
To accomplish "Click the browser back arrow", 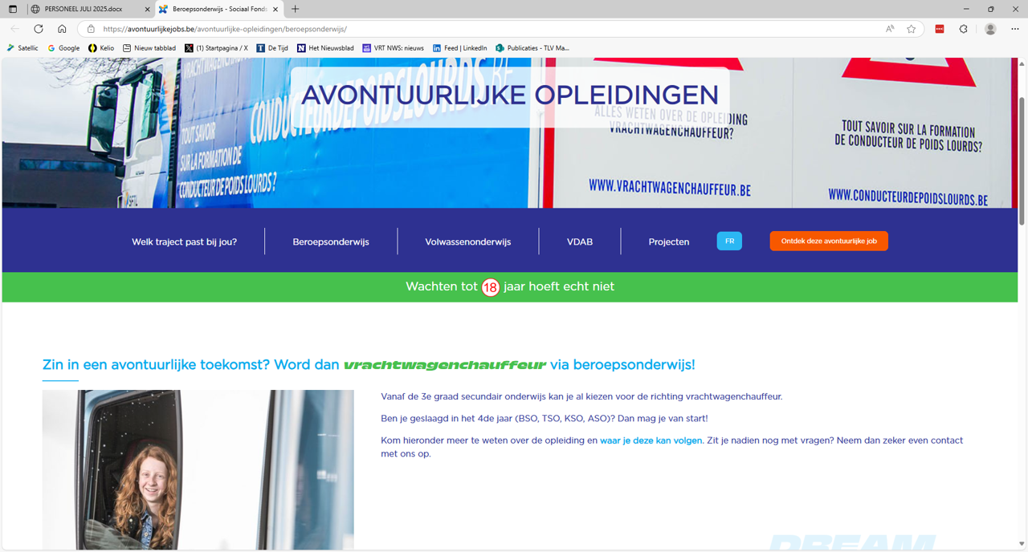I will 15,29.
